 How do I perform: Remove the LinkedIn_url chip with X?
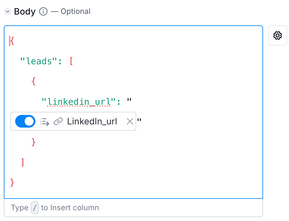tap(130, 121)
